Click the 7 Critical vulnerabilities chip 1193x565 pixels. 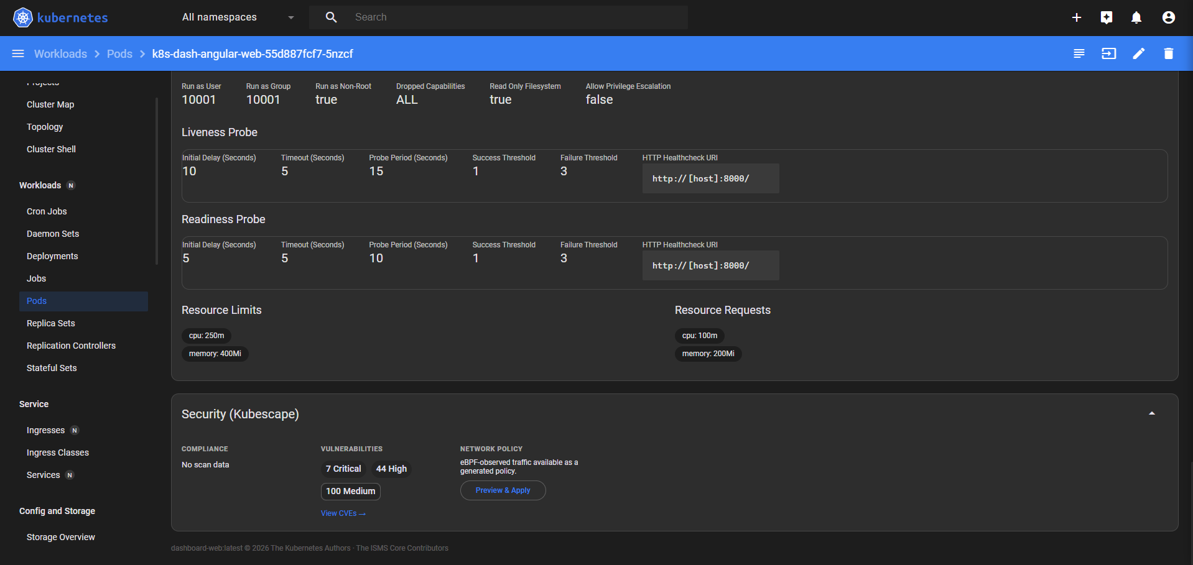343,469
